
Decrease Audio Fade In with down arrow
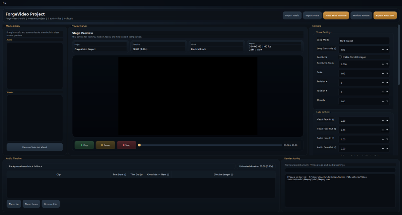[x=387, y=139]
